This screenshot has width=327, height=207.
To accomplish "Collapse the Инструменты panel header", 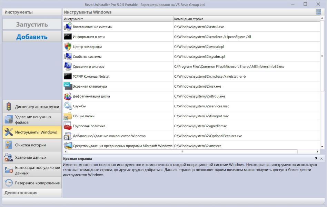I will pos(32,12).
